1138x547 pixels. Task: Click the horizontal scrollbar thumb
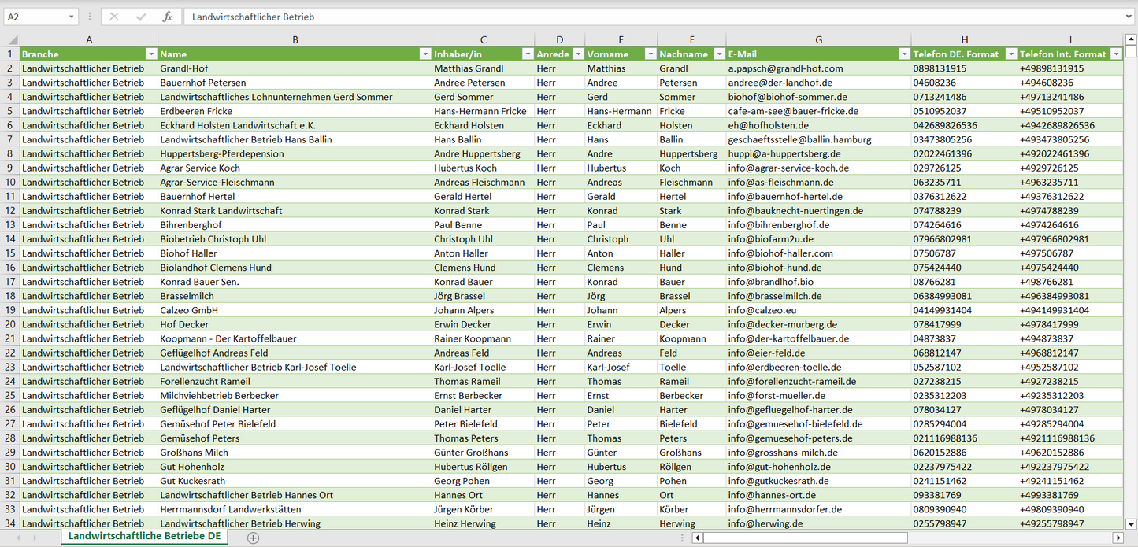pos(805,538)
